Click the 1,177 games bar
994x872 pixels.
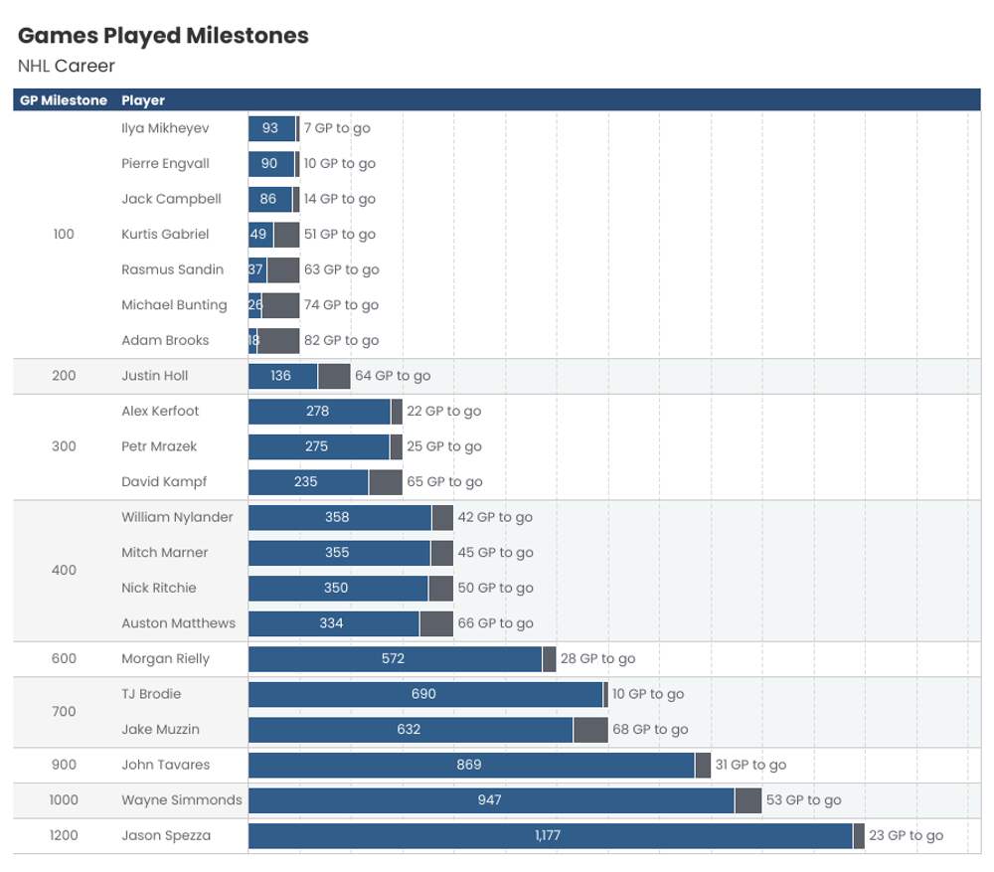click(x=551, y=836)
